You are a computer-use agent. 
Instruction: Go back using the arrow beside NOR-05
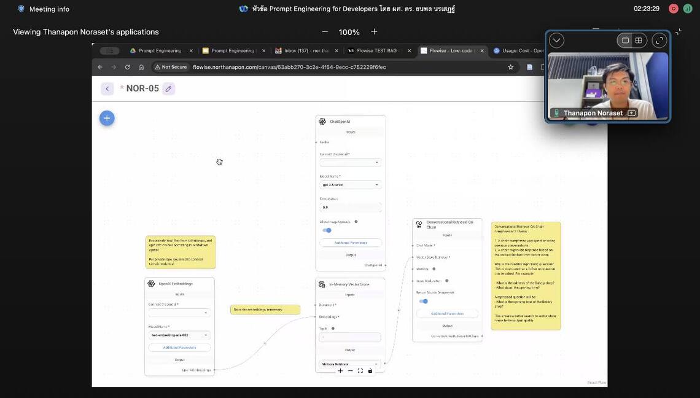[x=107, y=88]
